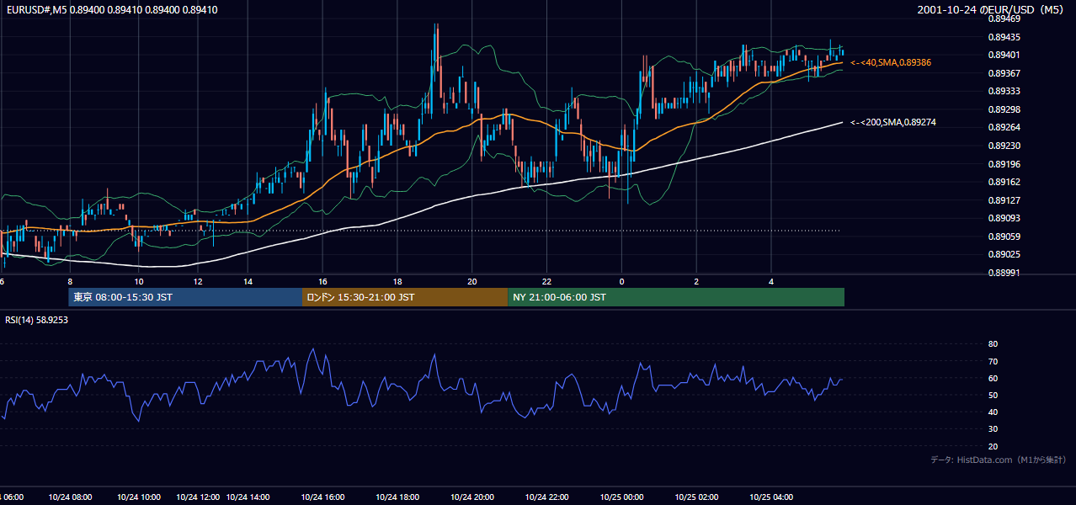Click the 10/25 04:00 date label
Viewport: 1076px width, 505px height.
(771, 497)
